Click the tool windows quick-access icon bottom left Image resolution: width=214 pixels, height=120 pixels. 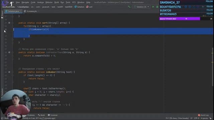tap(2, 118)
